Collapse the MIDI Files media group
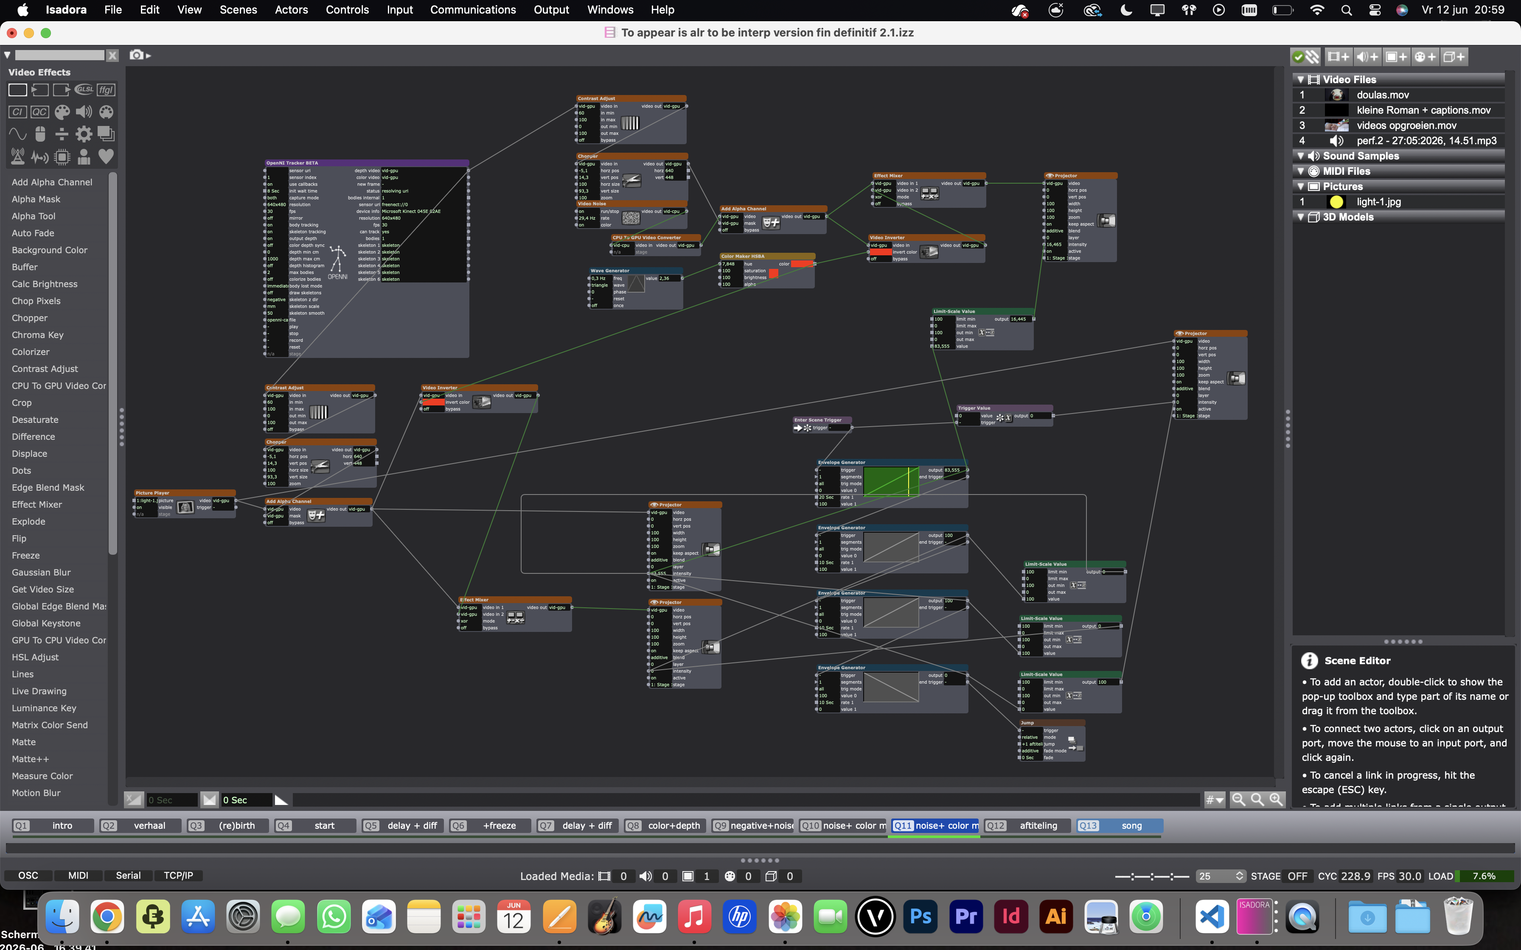The height and width of the screenshot is (950, 1521). point(1300,171)
